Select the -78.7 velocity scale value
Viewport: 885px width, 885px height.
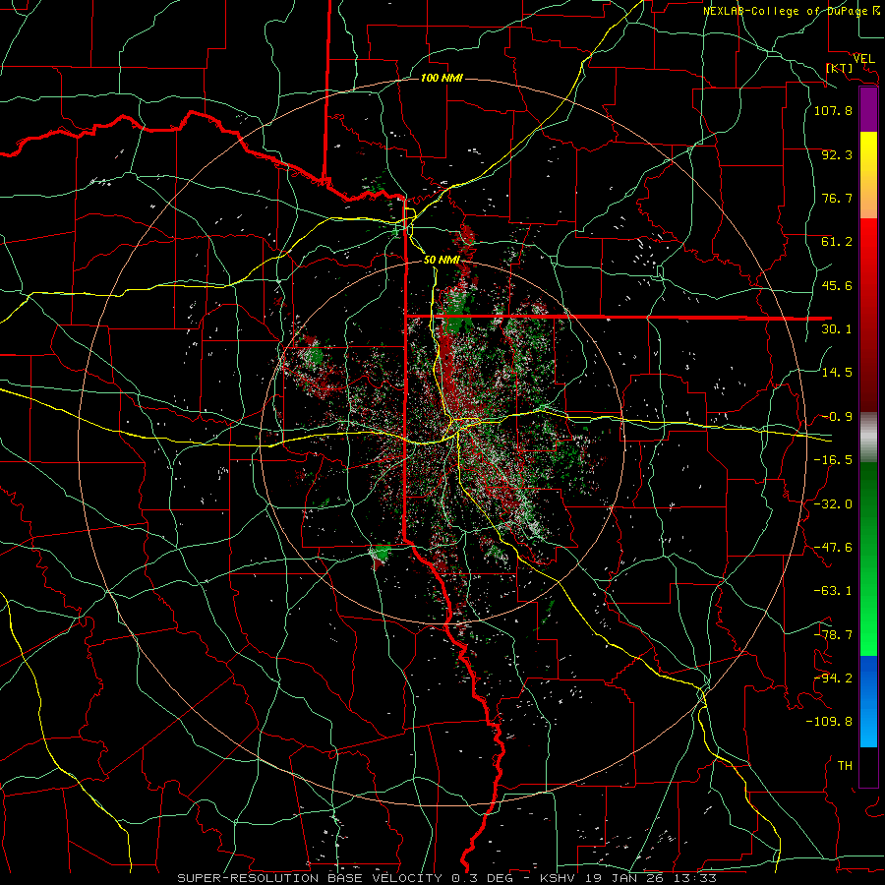click(x=833, y=635)
